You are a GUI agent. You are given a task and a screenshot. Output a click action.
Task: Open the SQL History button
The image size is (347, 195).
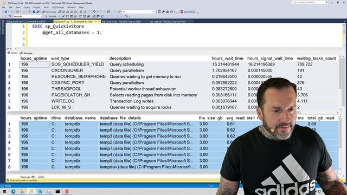point(188,12)
